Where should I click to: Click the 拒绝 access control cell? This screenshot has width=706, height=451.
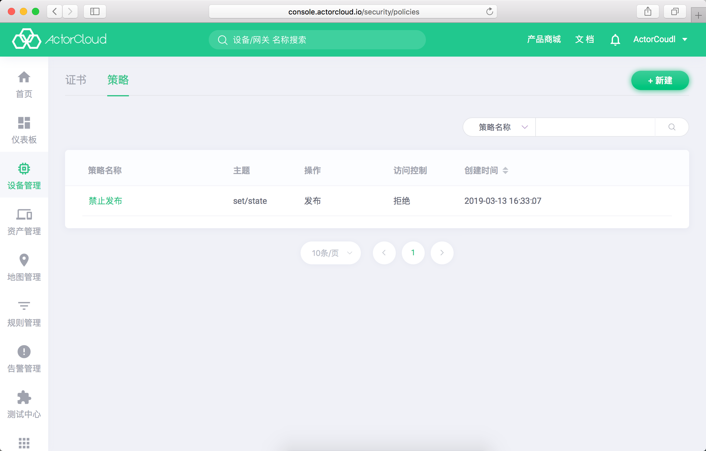click(x=402, y=201)
